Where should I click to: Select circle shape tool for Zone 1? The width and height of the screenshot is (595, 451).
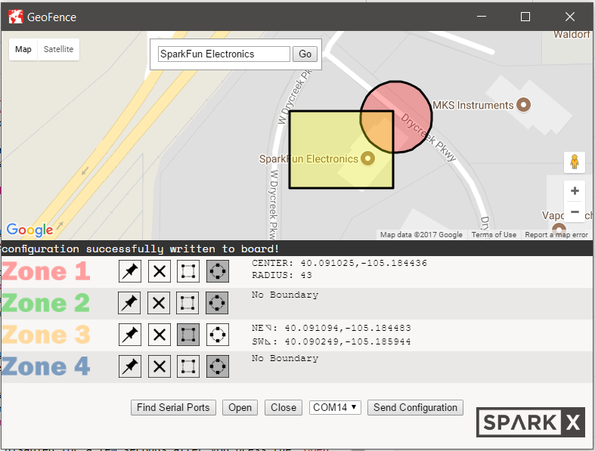tap(218, 271)
